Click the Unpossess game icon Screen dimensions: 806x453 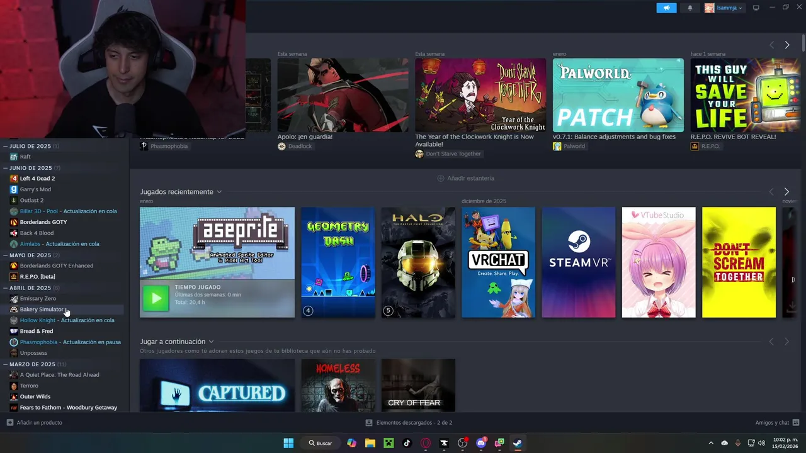click(x=14, y=353)
